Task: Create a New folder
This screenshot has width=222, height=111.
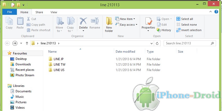Action: [109, 25]
